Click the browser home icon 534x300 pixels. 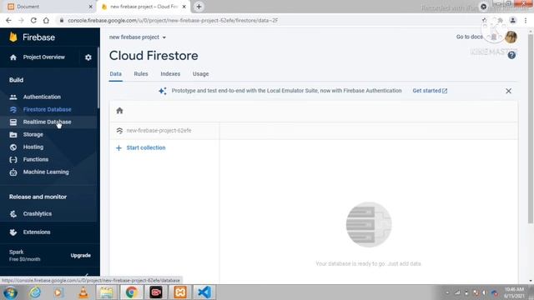point(46,20)
